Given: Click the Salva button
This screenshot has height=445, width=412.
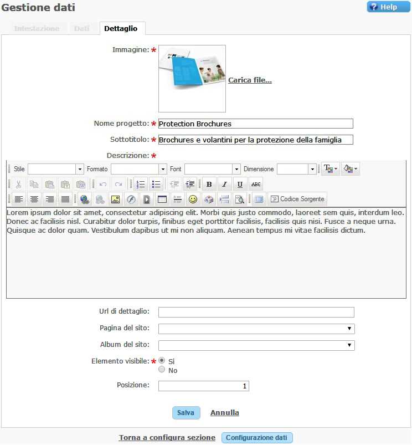Looking at the screenshot, I should pos(186,413).
